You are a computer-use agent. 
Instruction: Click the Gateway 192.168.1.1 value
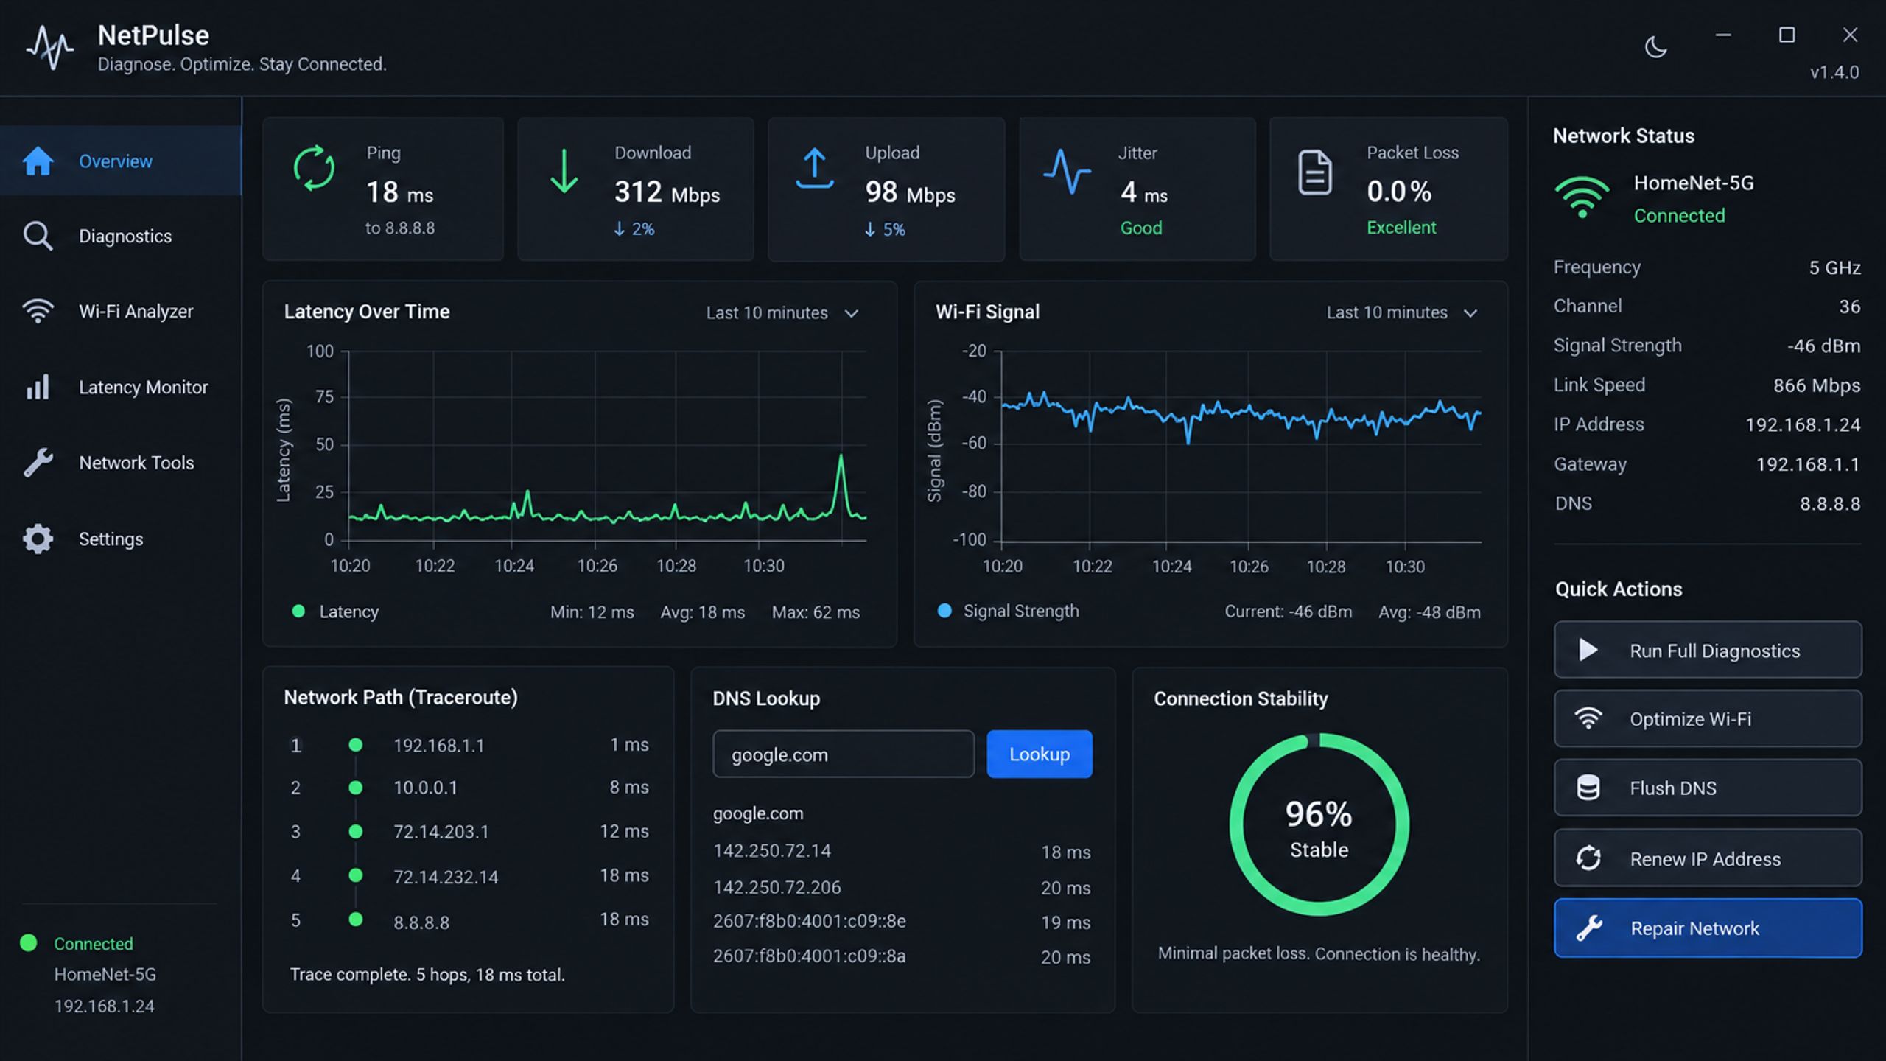[1808, 464]
